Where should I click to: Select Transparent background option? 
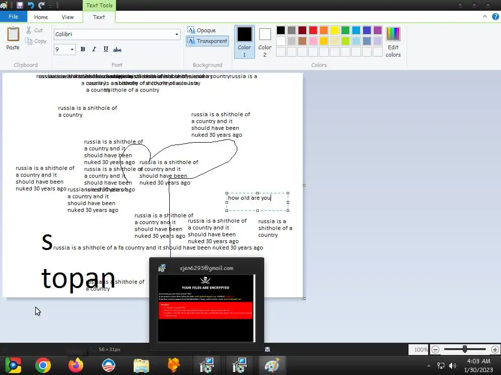click(207, 41)
